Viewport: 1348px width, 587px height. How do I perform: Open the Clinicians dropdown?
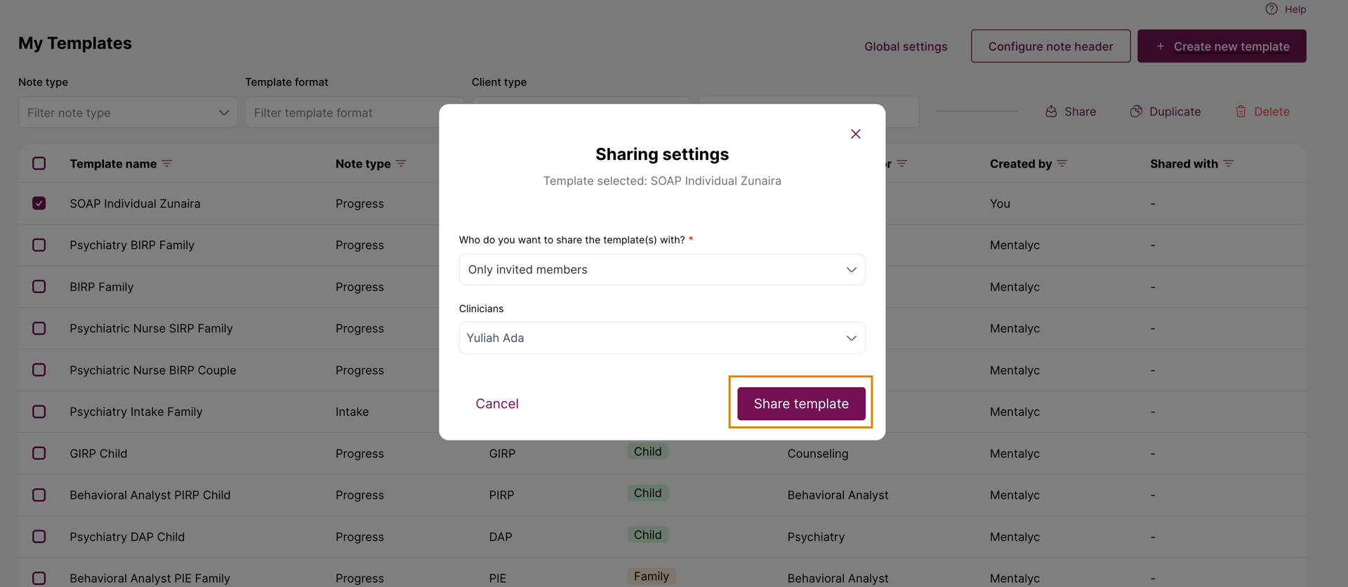click(x=662, y=338)
